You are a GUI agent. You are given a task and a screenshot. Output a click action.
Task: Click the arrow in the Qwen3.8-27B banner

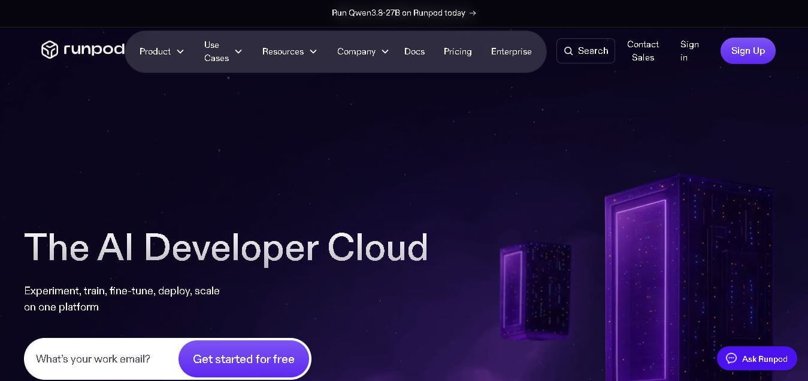(x=473, y=13)
